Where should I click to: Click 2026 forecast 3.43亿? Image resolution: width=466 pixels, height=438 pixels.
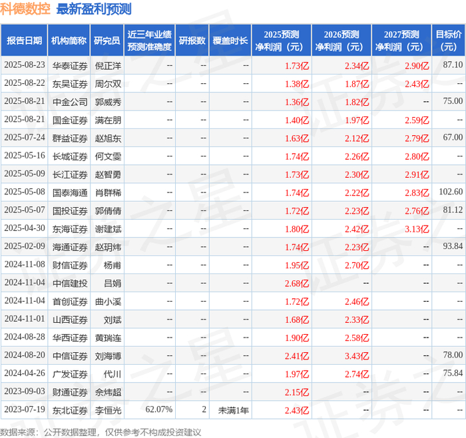pos(357,356)
